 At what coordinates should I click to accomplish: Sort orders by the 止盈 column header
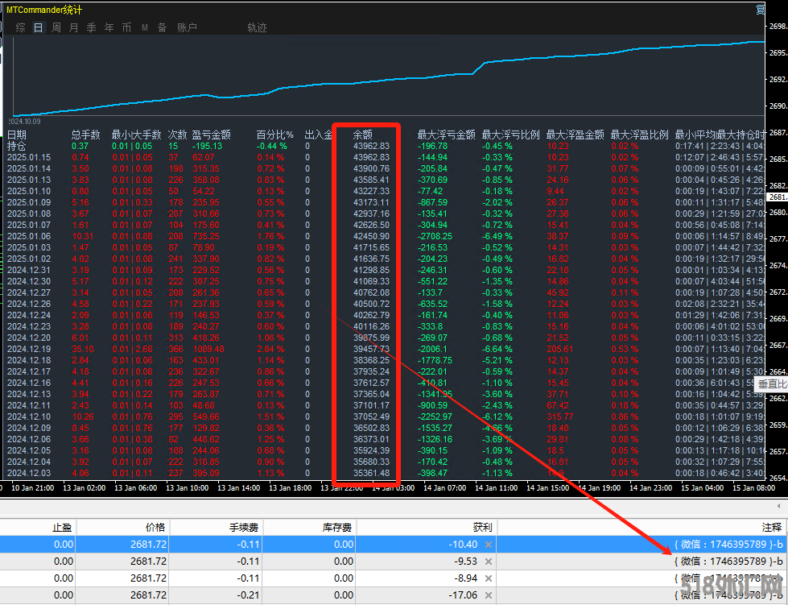[x=62, y=527]
